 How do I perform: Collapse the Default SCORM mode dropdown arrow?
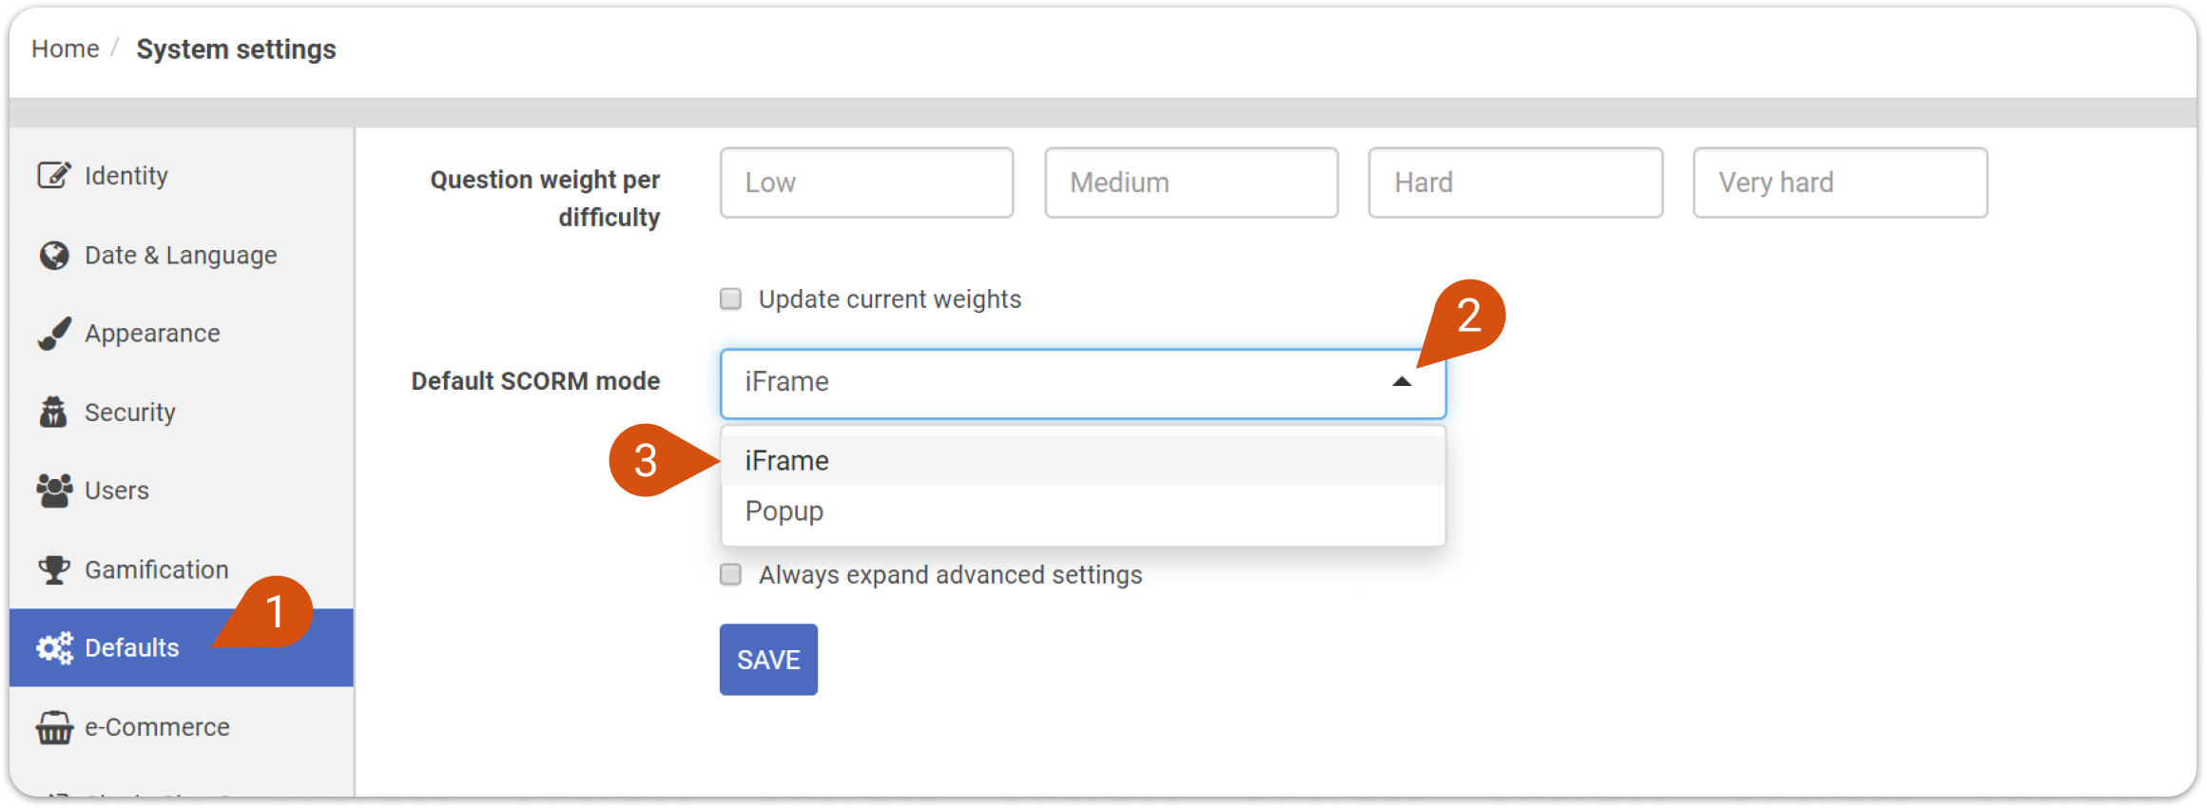click(1402, 382)
